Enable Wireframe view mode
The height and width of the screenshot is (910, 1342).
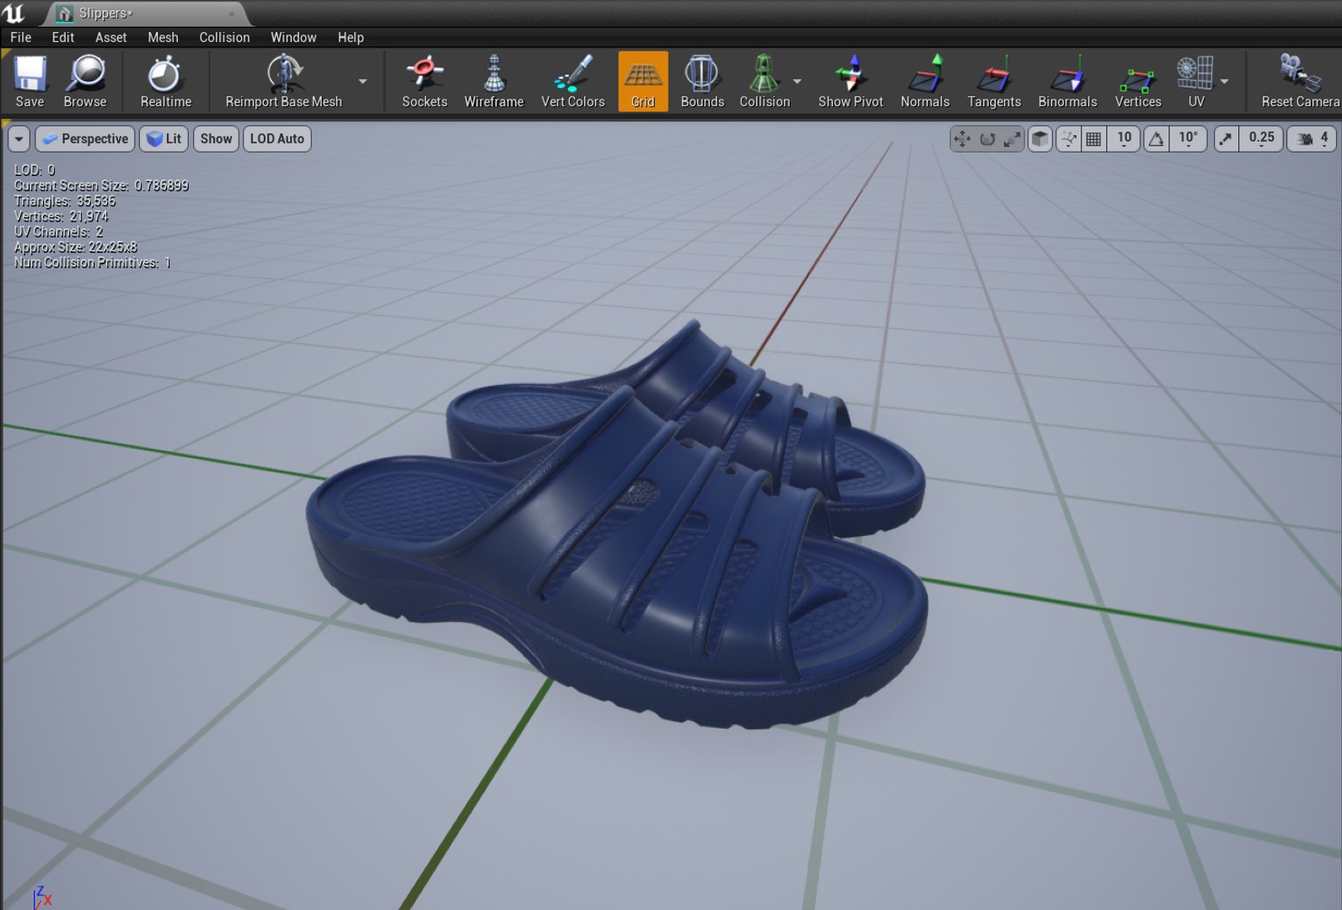pyautogui.click(x=494, y=82)
